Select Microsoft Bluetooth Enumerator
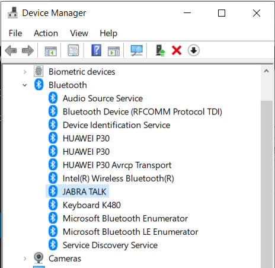This screenshot has height=268, width=275. point(125,219)
